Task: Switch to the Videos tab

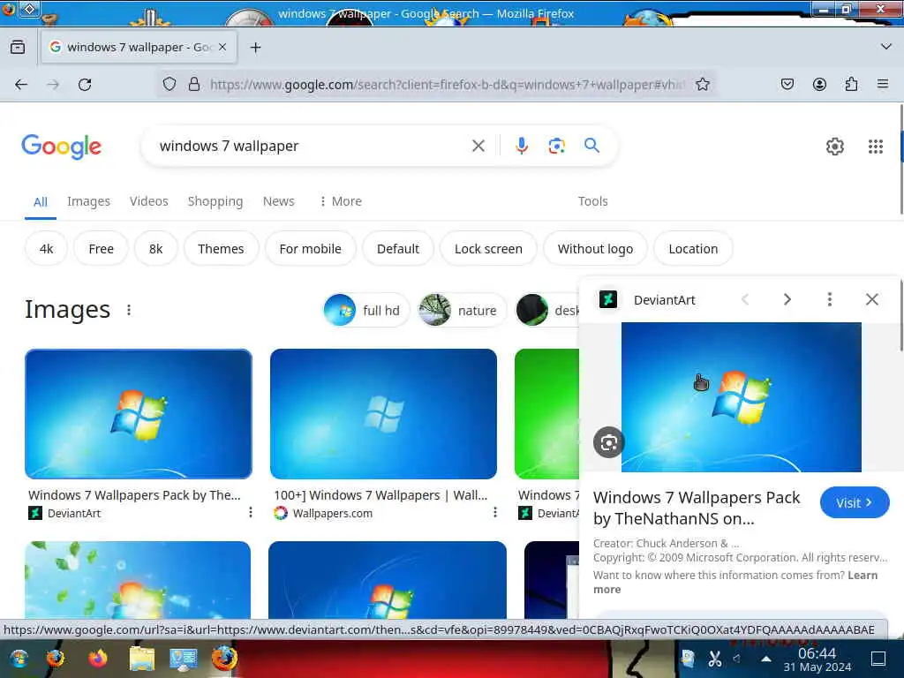Action: point(148,201)
